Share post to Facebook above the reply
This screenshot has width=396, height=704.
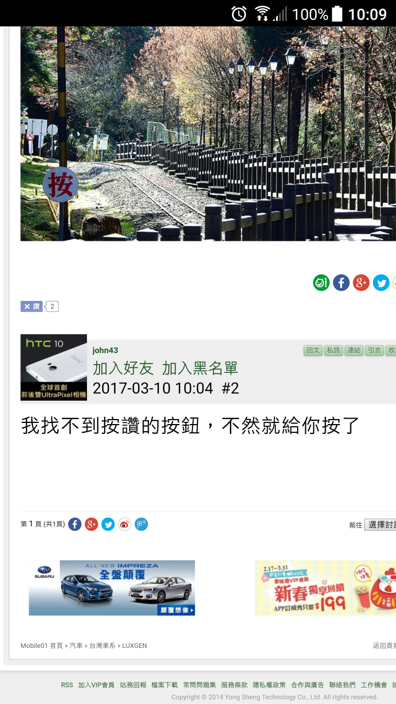point(341,283)
